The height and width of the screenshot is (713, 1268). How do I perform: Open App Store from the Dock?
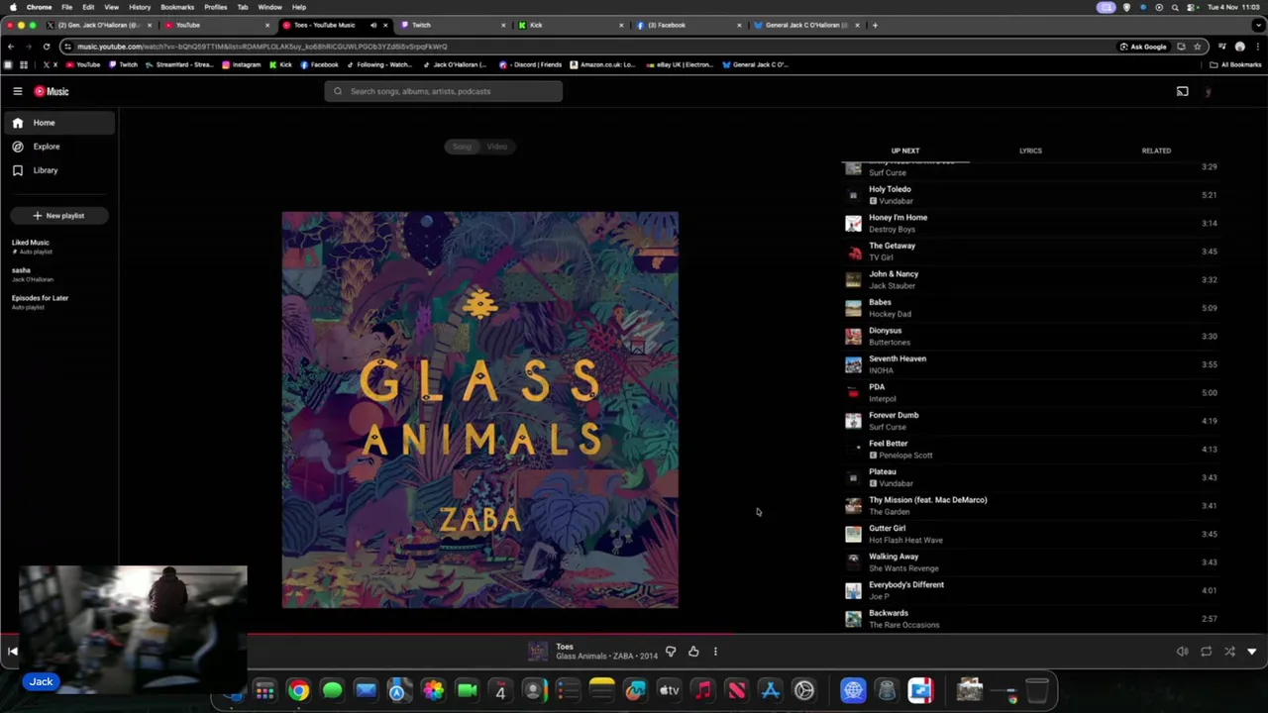[x=770, y=690]
